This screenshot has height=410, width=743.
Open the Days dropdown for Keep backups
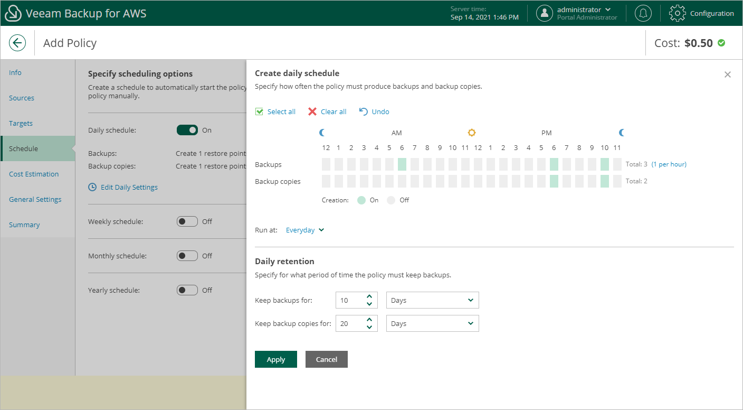coord(433,300)
